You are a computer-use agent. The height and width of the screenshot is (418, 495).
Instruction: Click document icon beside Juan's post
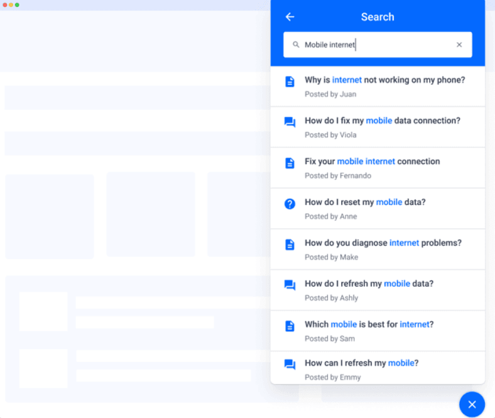click(x=290, y=82)
